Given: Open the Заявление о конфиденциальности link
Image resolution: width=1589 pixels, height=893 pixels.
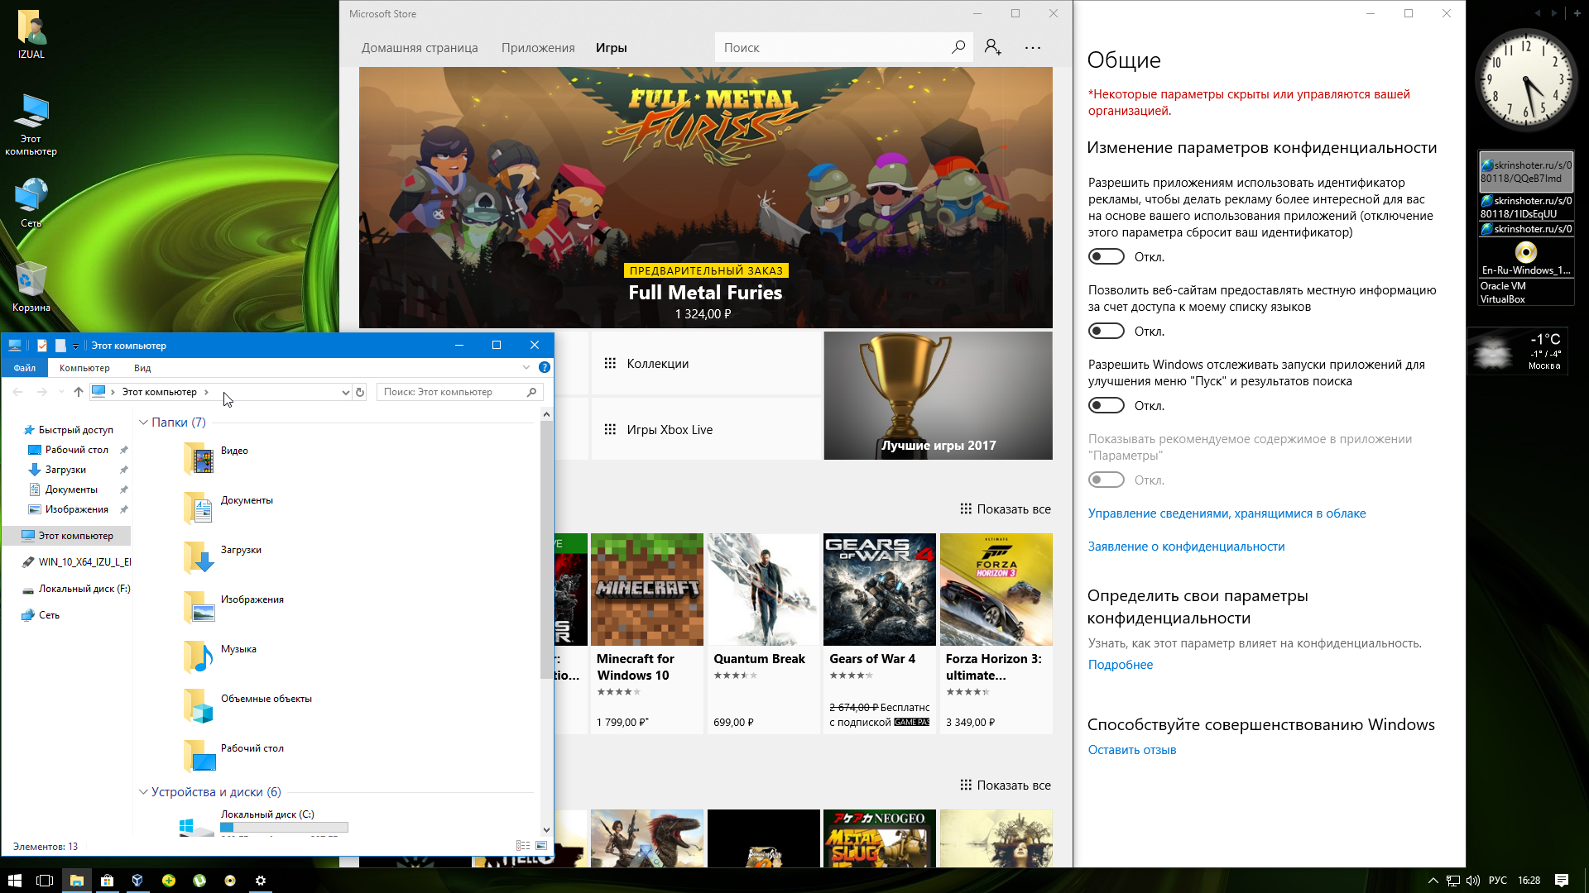Looking at the screenshot, I should (x=1186, y=547).
